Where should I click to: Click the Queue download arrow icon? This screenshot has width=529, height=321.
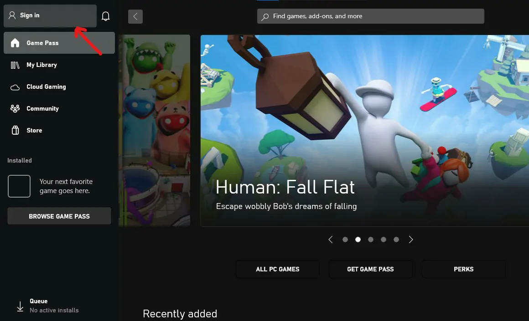[20, 306]
